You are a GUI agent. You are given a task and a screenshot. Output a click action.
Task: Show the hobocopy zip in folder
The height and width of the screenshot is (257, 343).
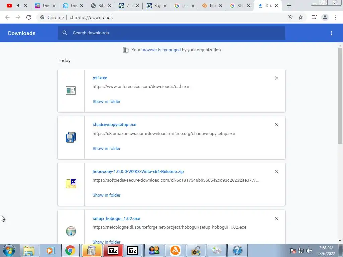tap(107, 195)
